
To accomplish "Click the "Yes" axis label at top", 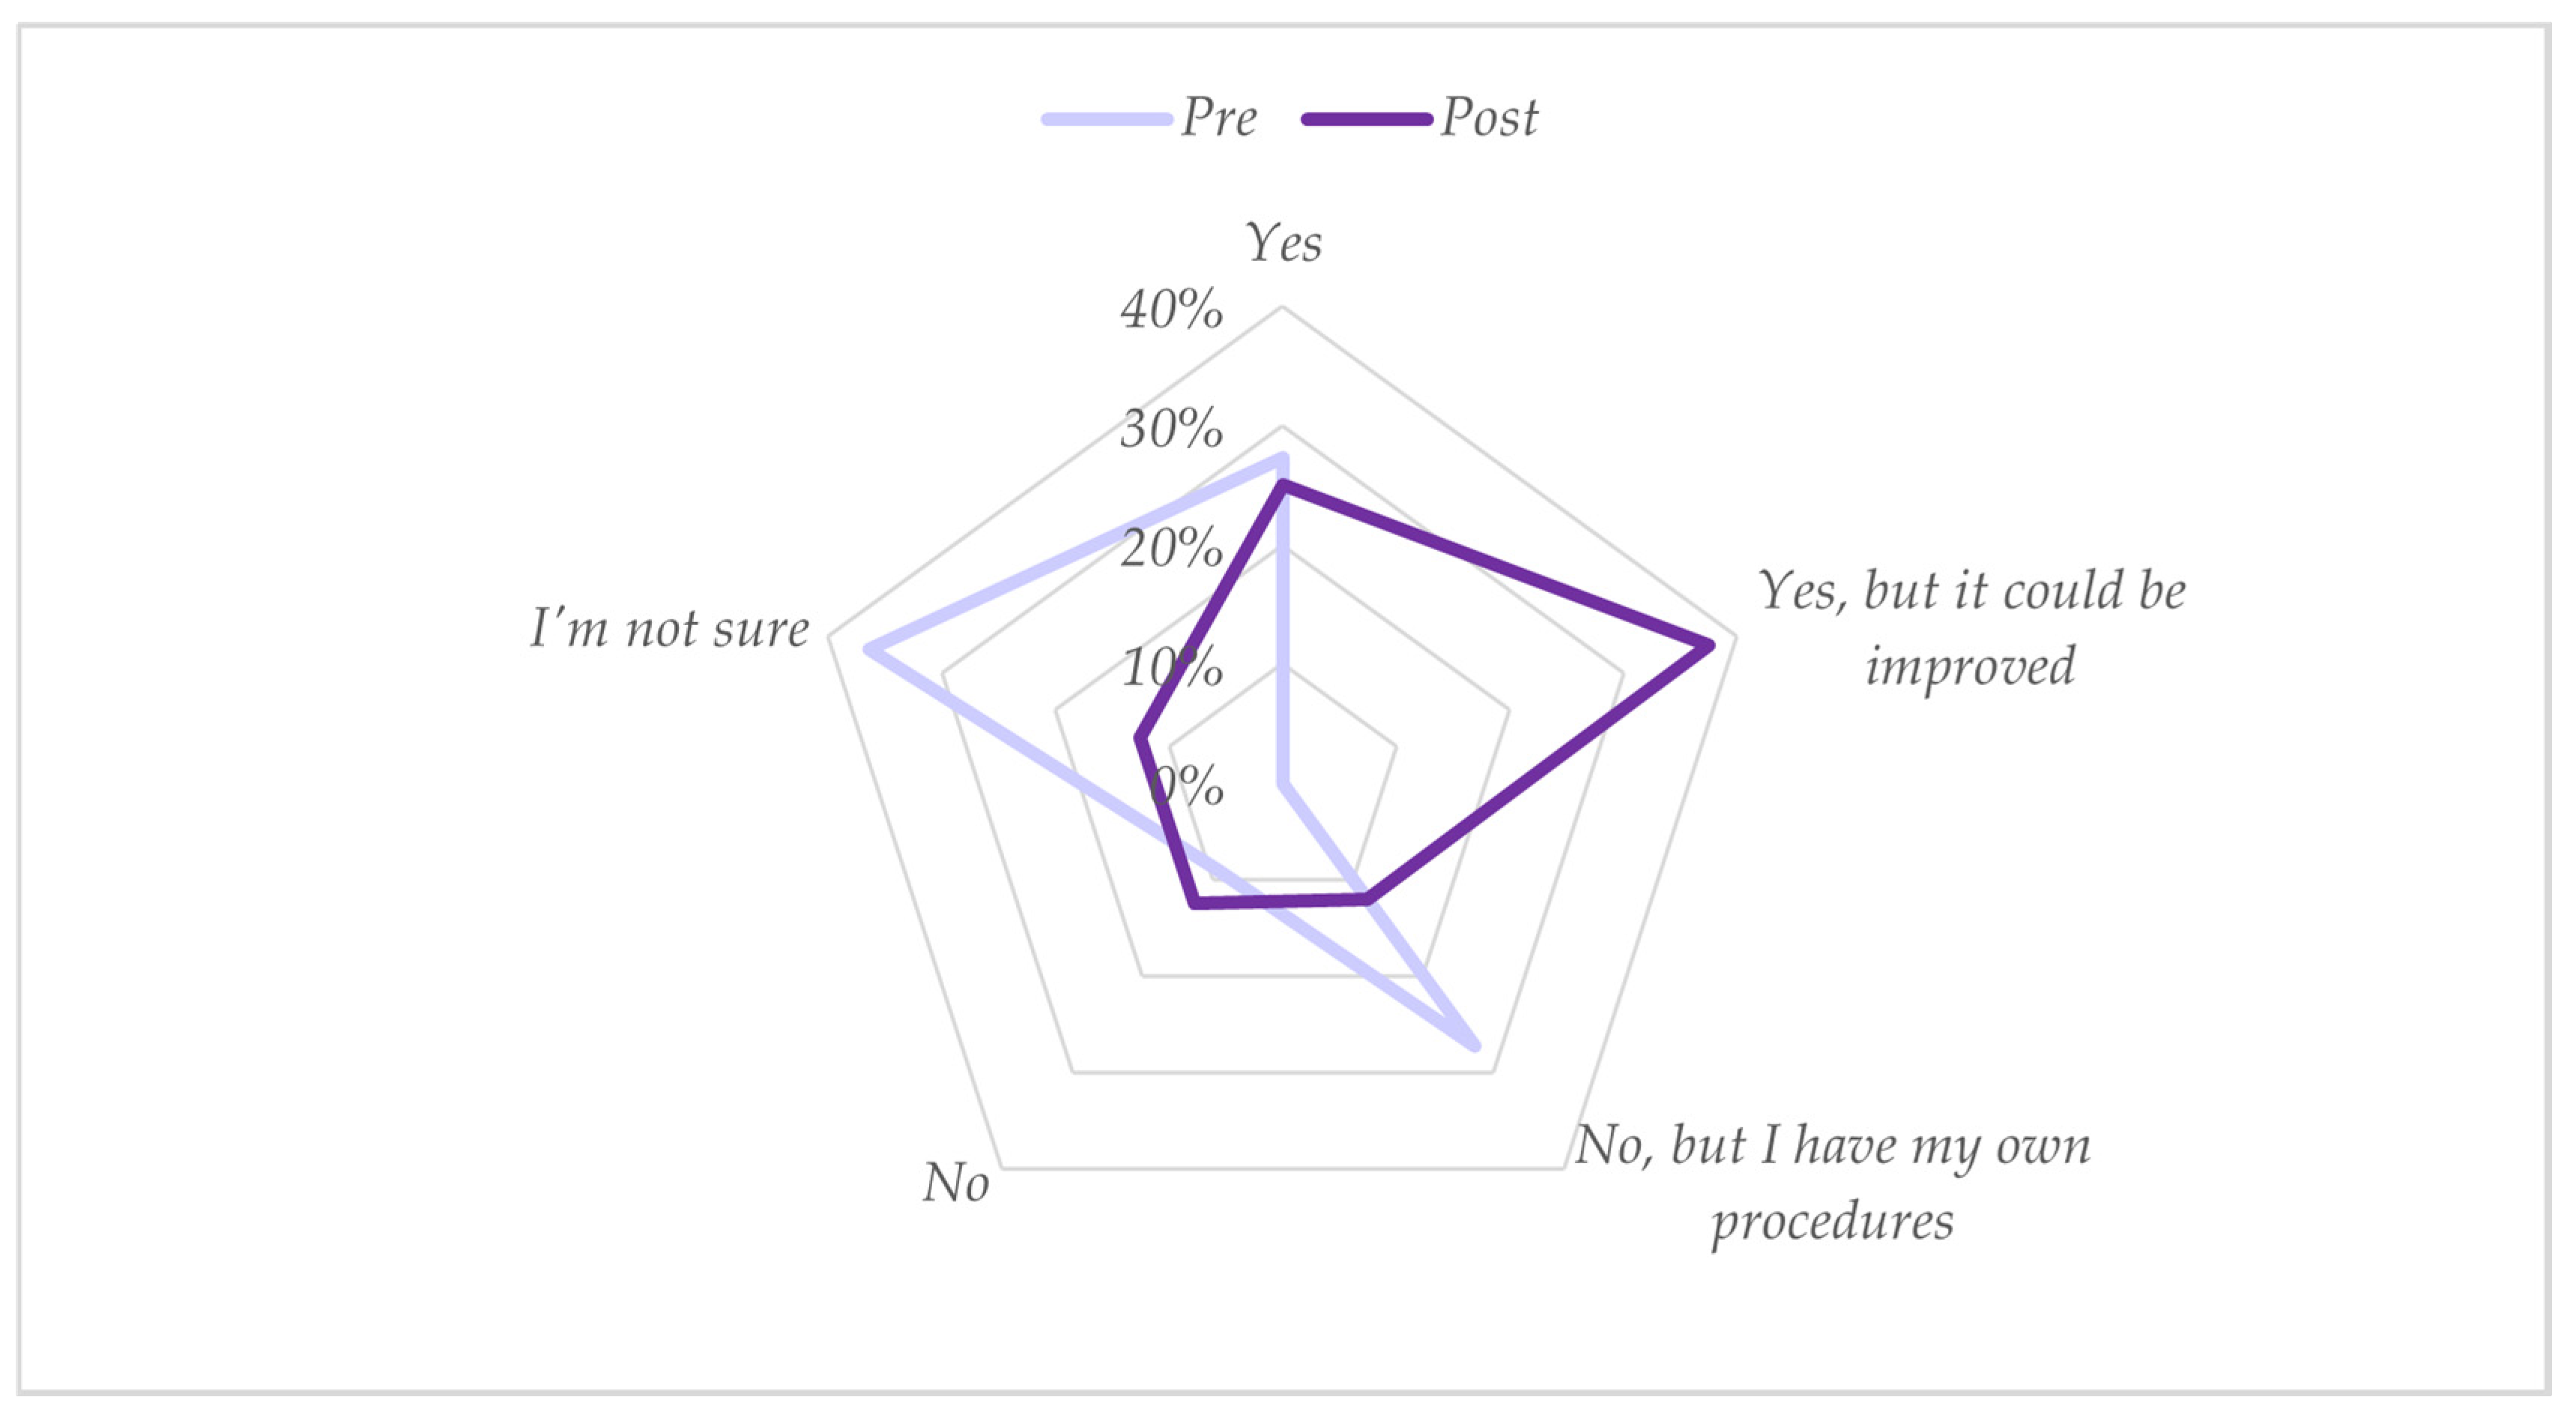I will (1283, 243).
